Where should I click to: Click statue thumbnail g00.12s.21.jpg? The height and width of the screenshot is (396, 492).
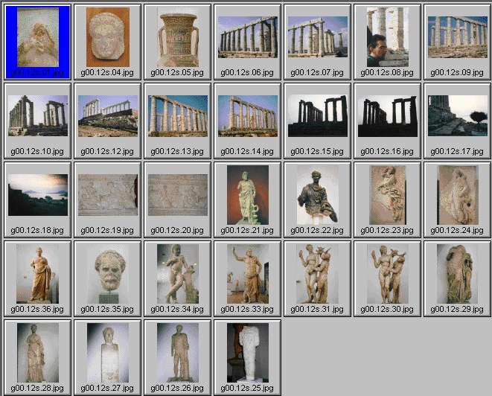pyautogui.click(x=247, y=194)
